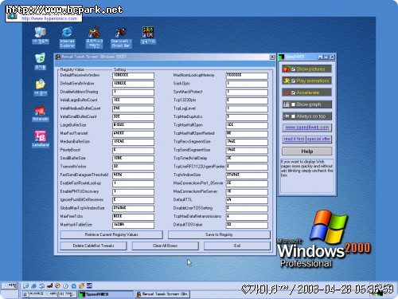Click the running figure icon beside Play animations
The width and height of the screenshot is (398, 299).
[x=287, y=81]
